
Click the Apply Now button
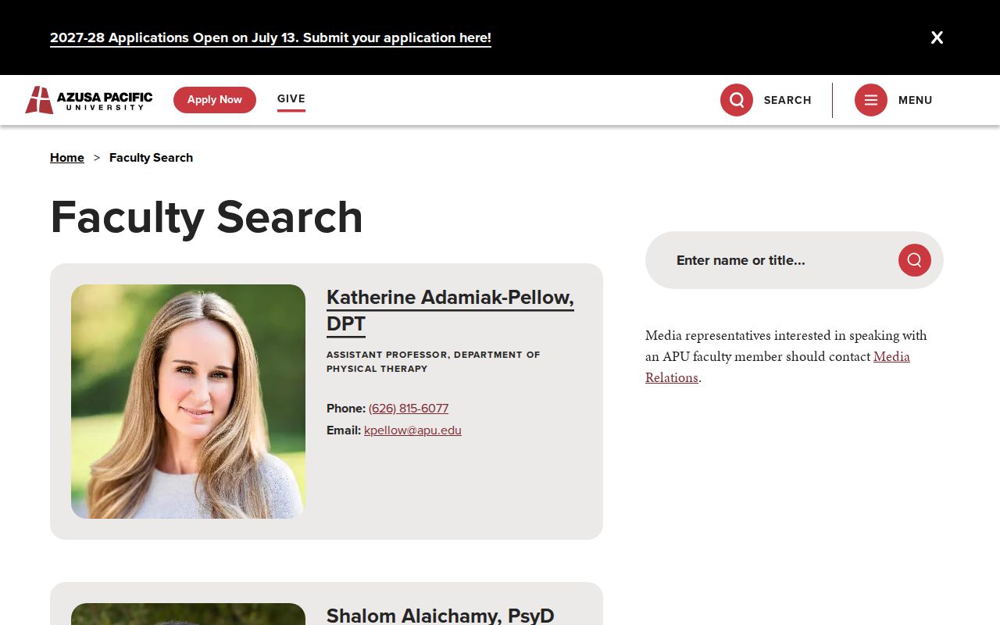click(x=215, y=100)
